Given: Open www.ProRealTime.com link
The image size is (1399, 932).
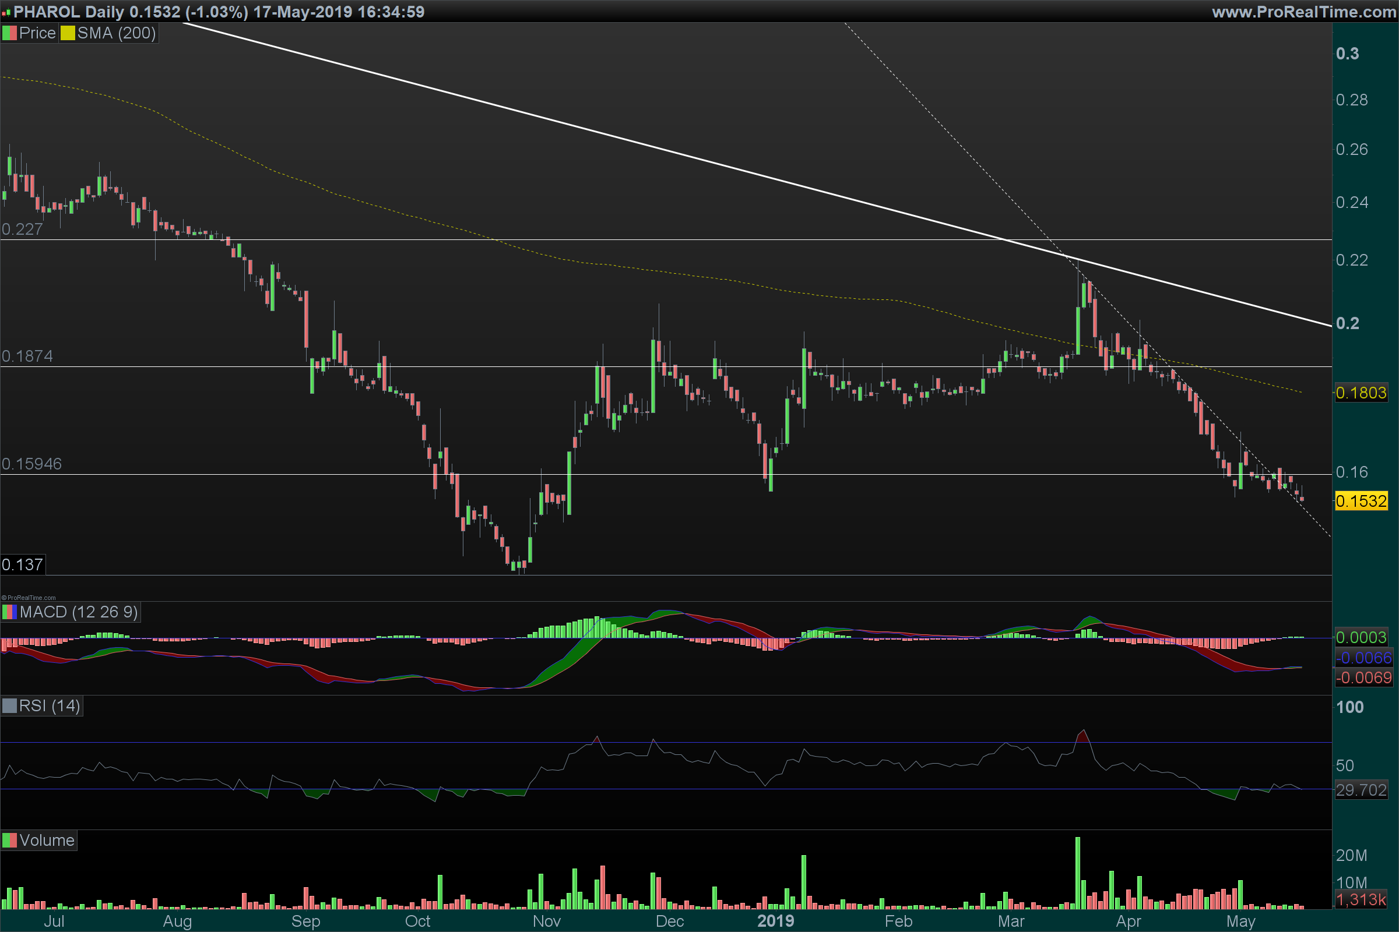Looking at the screenshot, I should click(1304, 12).
